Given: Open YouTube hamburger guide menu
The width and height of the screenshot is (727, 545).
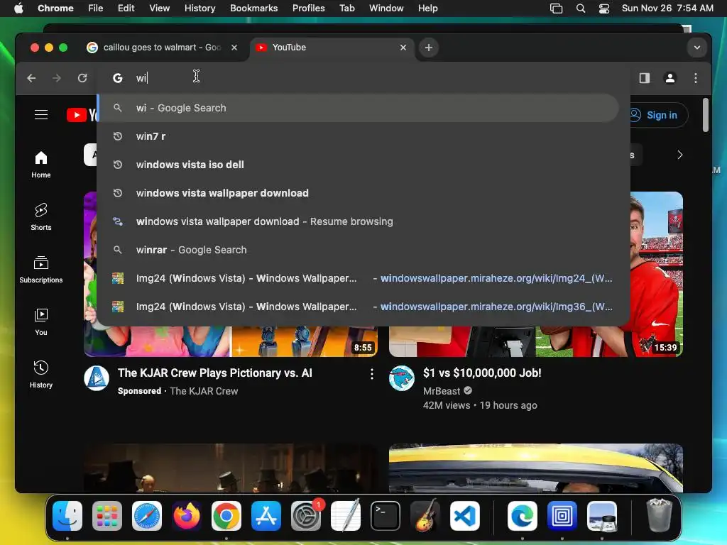Looking at the screenshot, I should tap(41, 115).
